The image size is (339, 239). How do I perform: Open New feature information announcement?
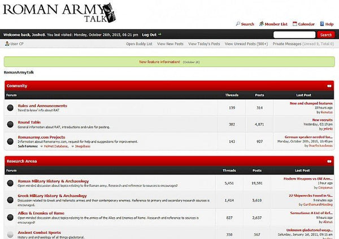pos(159,62)
